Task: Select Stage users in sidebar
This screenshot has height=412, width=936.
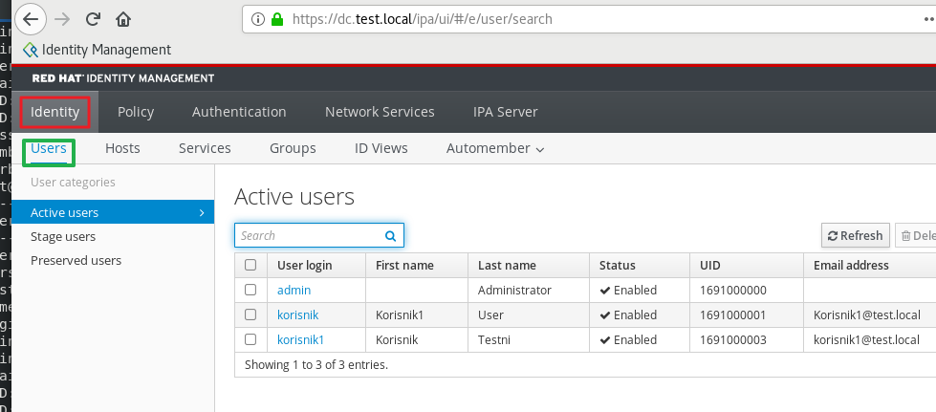Action: coord(63,236)
